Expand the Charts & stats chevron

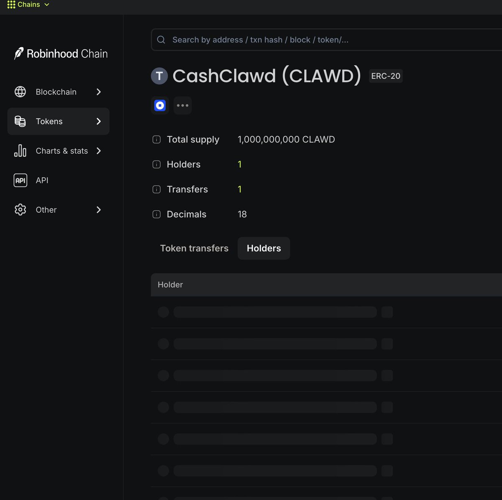(x=99, y=151)
